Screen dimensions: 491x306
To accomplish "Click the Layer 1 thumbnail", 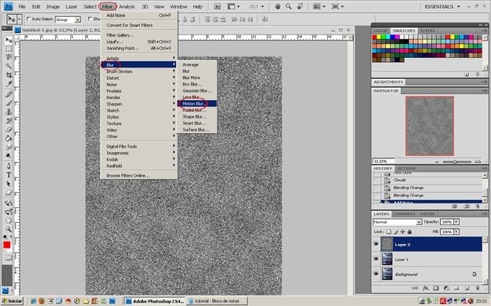I will tap(387, 259).
